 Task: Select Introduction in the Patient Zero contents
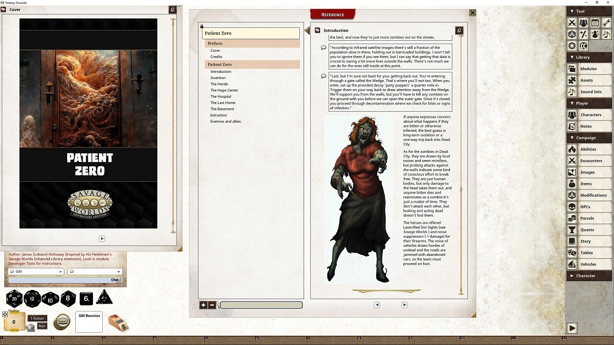click(x=220, y=71)
